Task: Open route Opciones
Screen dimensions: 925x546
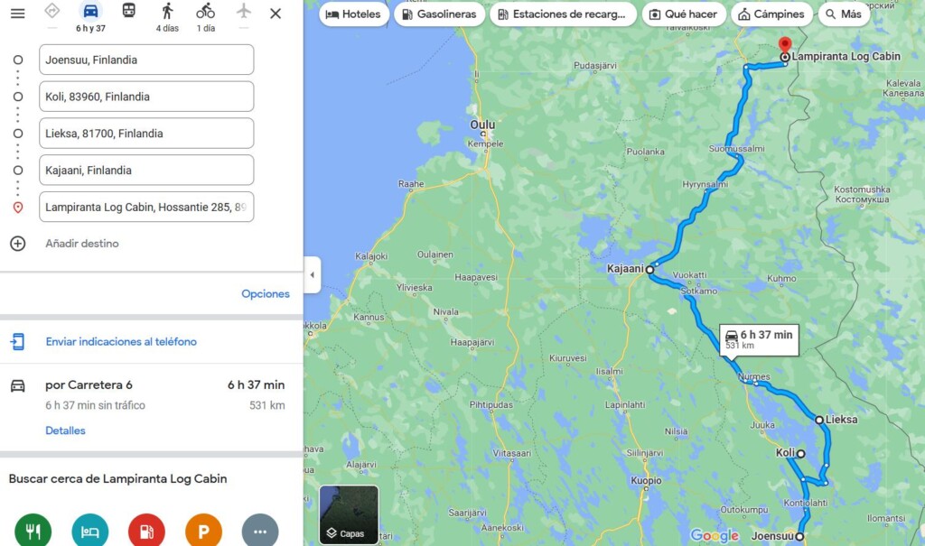Action: point(266,293)
